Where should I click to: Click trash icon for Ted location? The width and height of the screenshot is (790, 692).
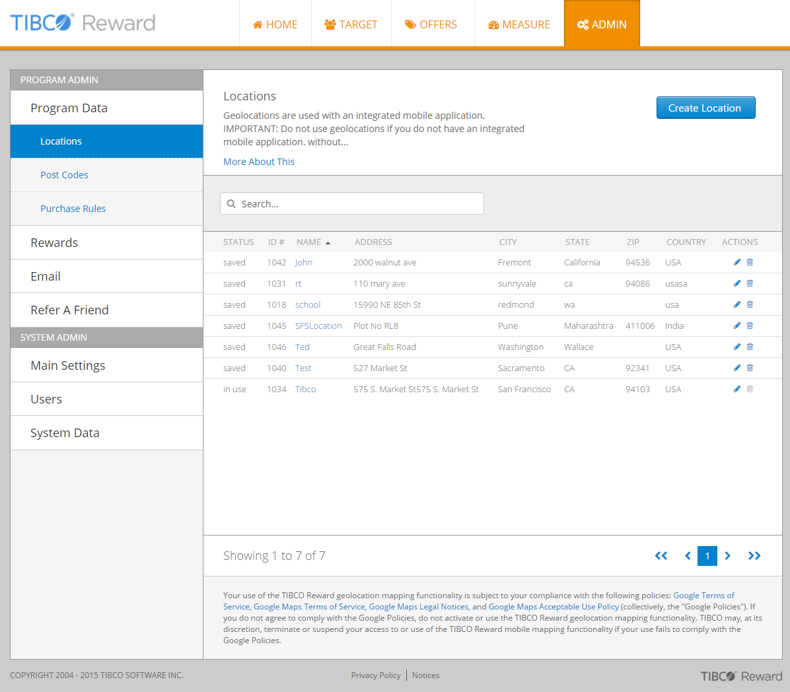tap(750, 347)
